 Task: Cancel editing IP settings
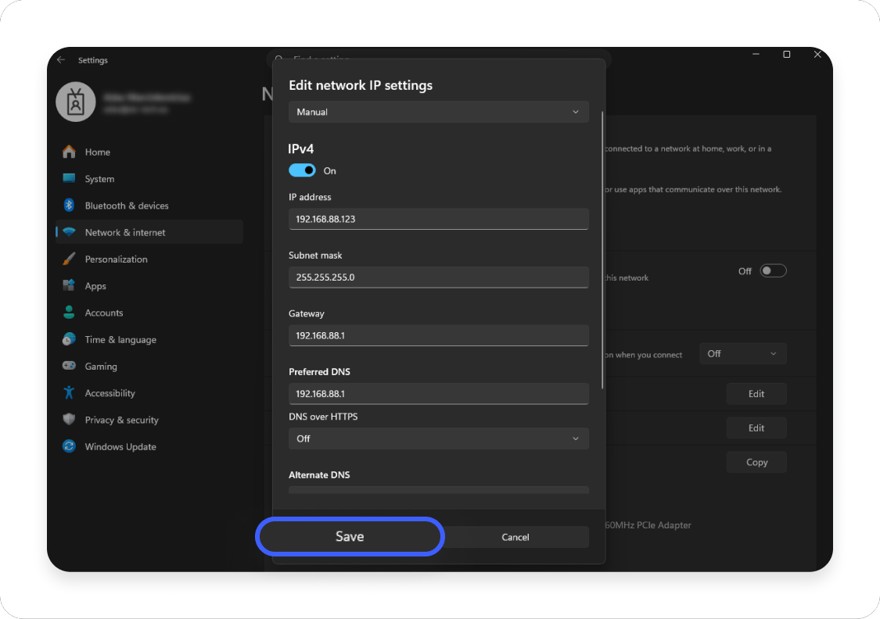tap(515, 537)
